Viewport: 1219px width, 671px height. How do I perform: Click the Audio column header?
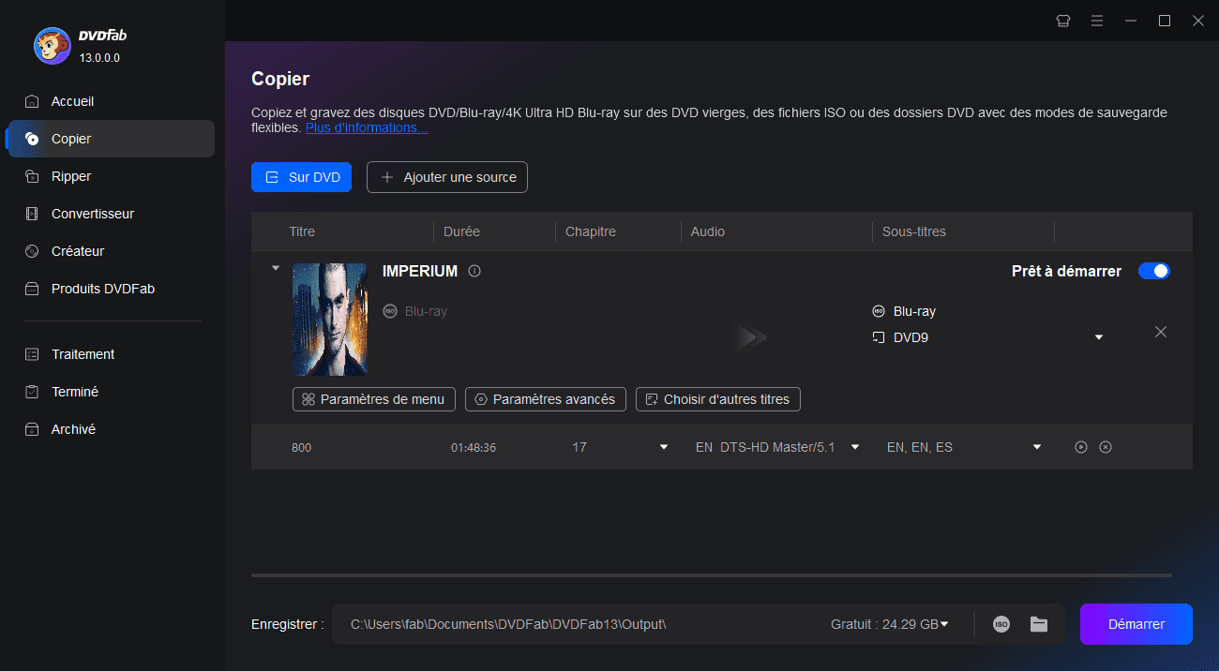[x=708, y=231]
